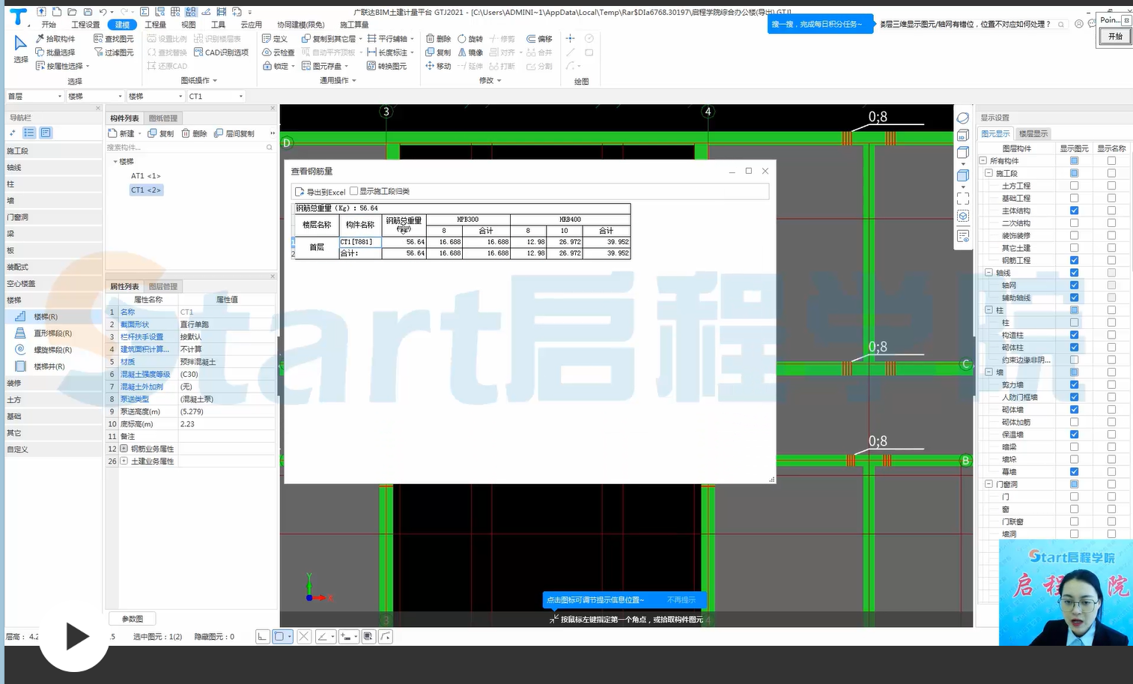Viewport: 1133px width, 684px height.
Task: Click the 底标高 value 2.23 field
Action: coord(226,424)
